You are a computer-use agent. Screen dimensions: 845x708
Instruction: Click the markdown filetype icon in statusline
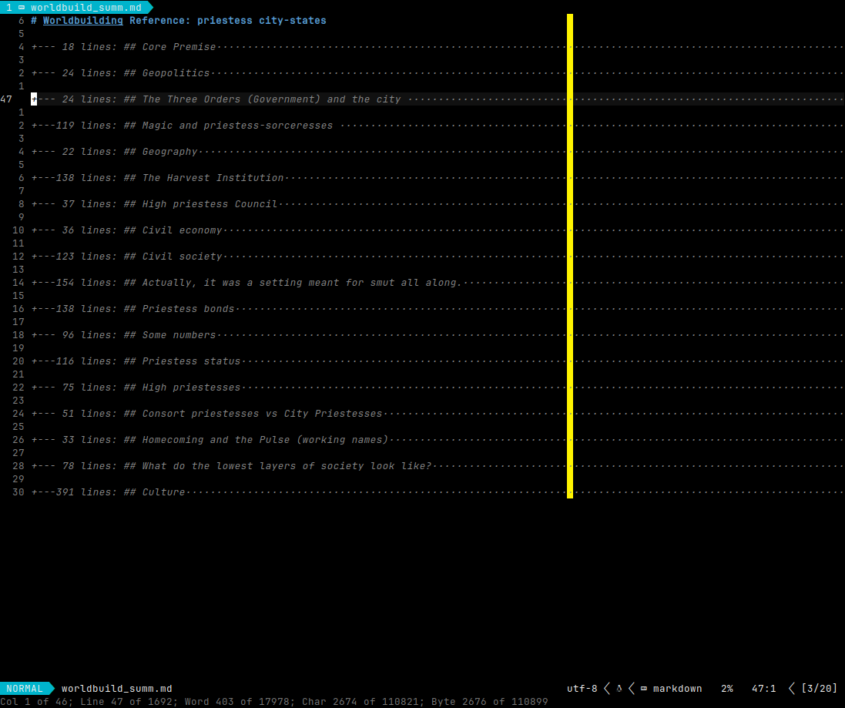point(643,689)
